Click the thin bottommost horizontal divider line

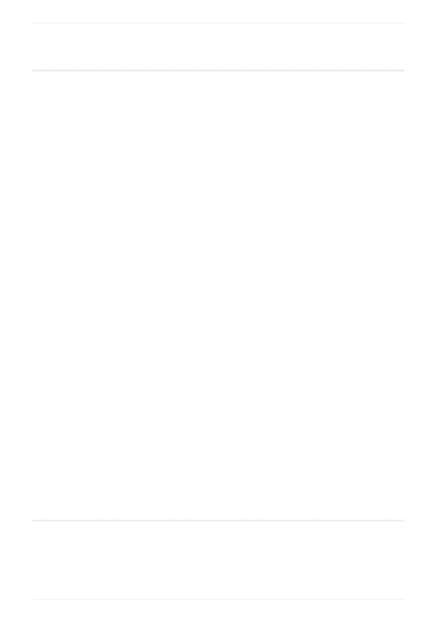point(218,599)
